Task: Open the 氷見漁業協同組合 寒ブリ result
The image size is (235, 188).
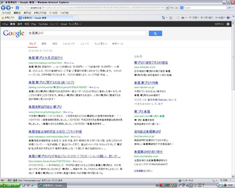Action: [x=45, y=107]
